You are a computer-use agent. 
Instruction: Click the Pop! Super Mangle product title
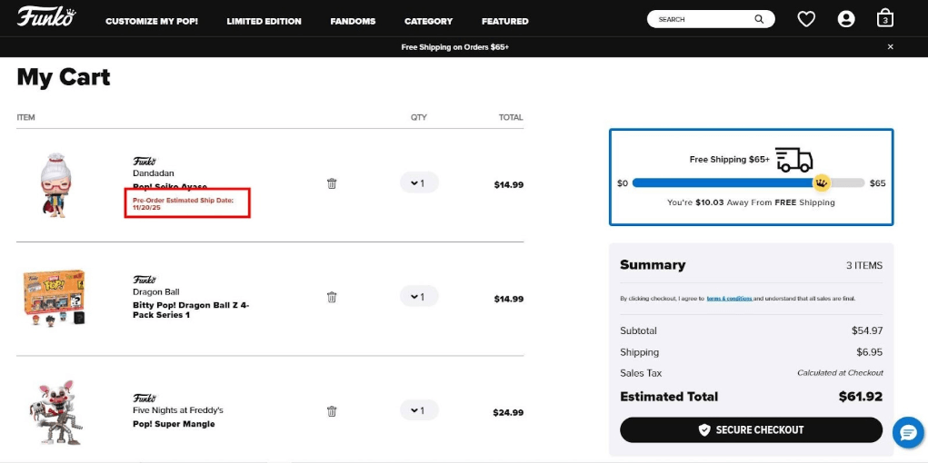pos(174,424)
